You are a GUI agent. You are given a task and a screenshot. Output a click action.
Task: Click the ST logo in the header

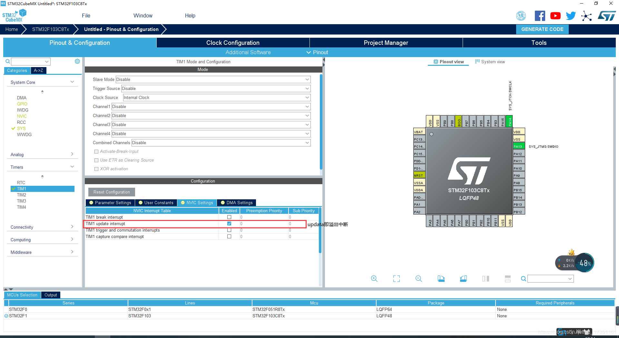tap(607, 16)
